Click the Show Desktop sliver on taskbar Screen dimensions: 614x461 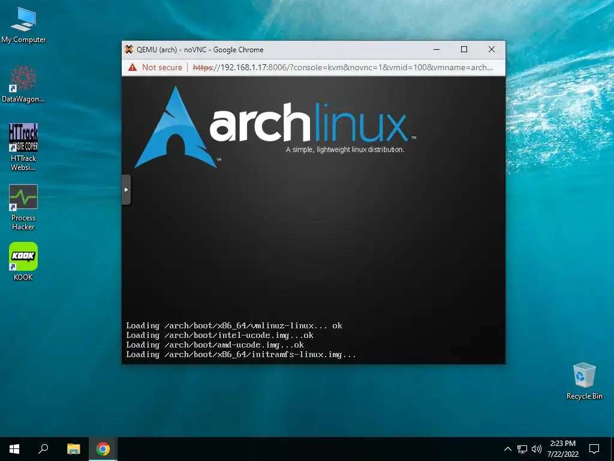pos(612,449)
